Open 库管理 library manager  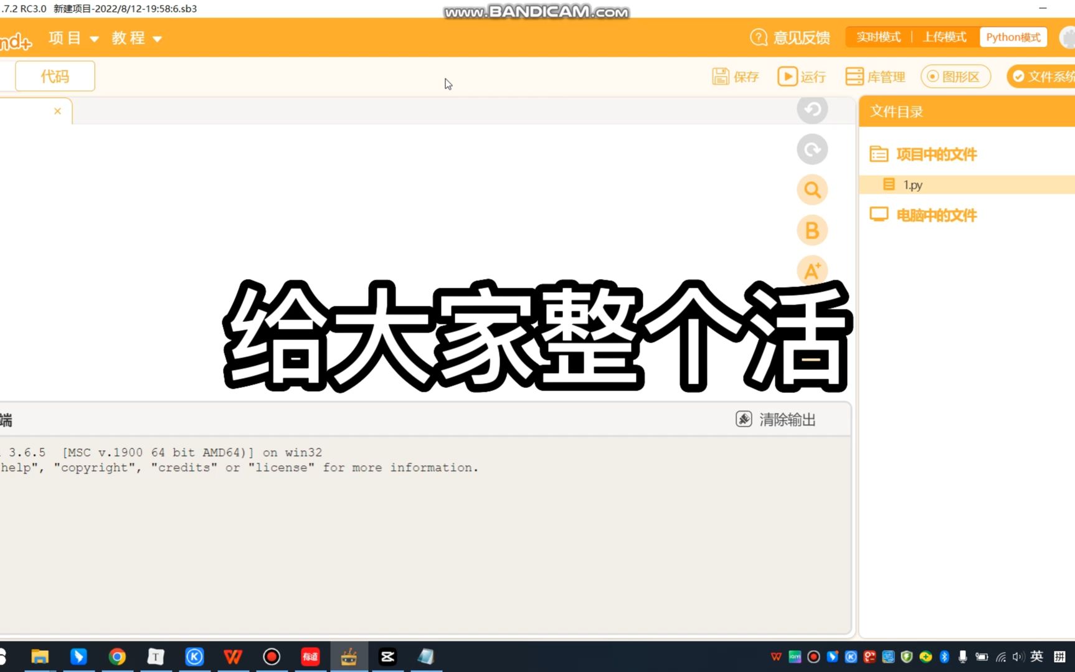875,76
